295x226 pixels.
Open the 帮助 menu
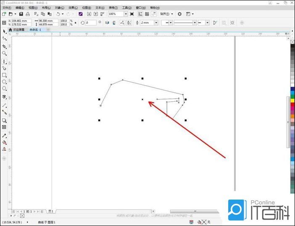155,8
